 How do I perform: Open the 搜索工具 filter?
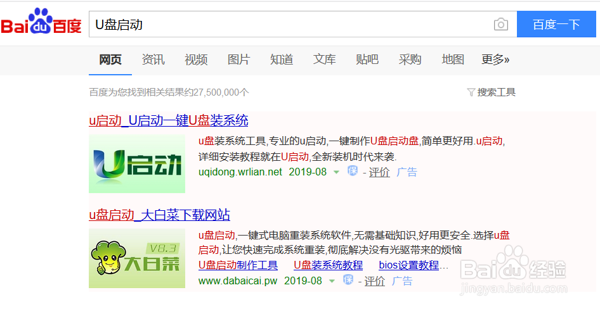click(492, 92)
